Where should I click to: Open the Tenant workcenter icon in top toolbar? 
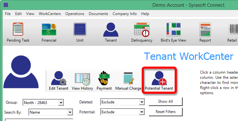(x=111, y=29)
